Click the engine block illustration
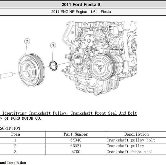 pyautogui.click(x=99, y=58)
